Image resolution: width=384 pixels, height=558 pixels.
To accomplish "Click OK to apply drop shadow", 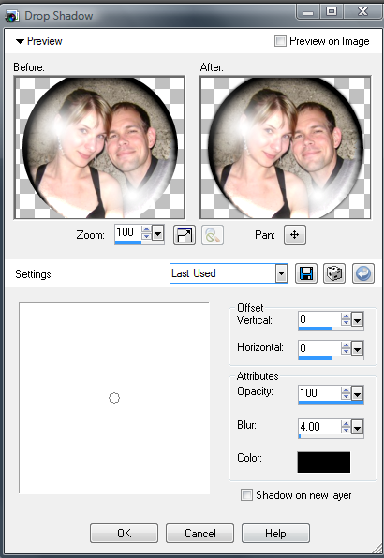I will pyautogui.click(x=124, y=533).
